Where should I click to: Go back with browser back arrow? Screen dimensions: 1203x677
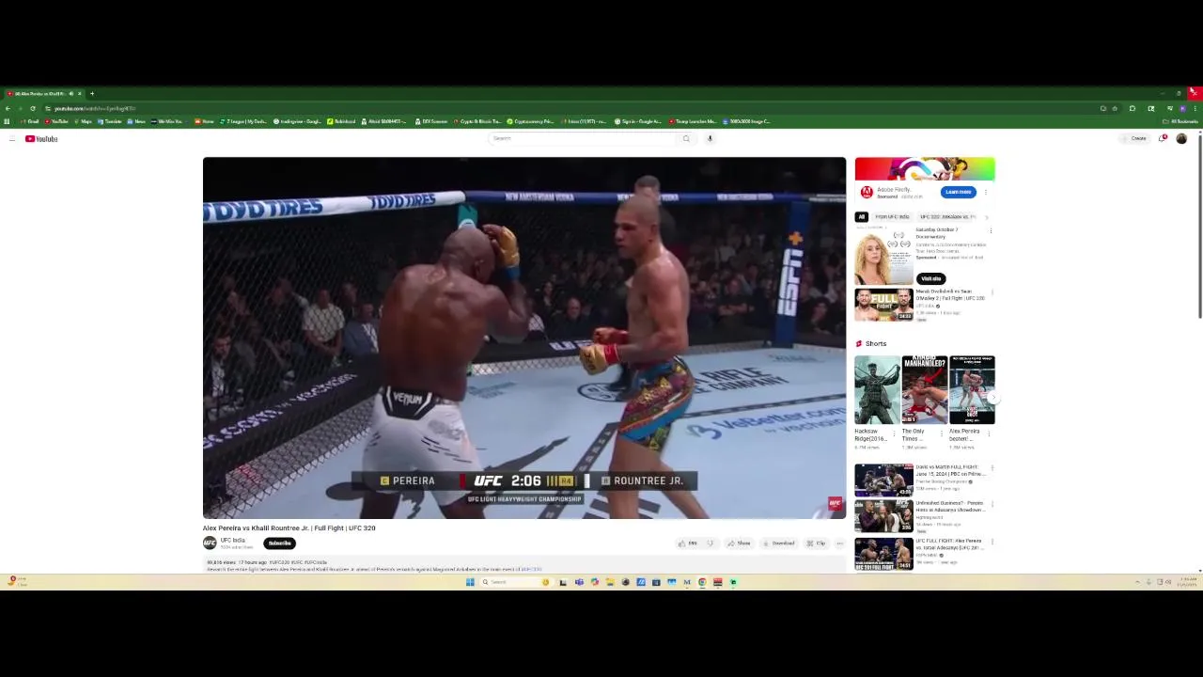click(x=8, y=108)
